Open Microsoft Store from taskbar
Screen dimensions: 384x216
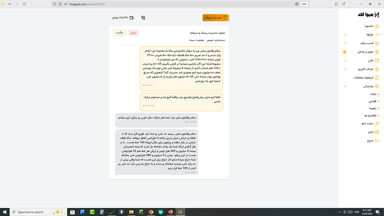click(x=72, y=212)
